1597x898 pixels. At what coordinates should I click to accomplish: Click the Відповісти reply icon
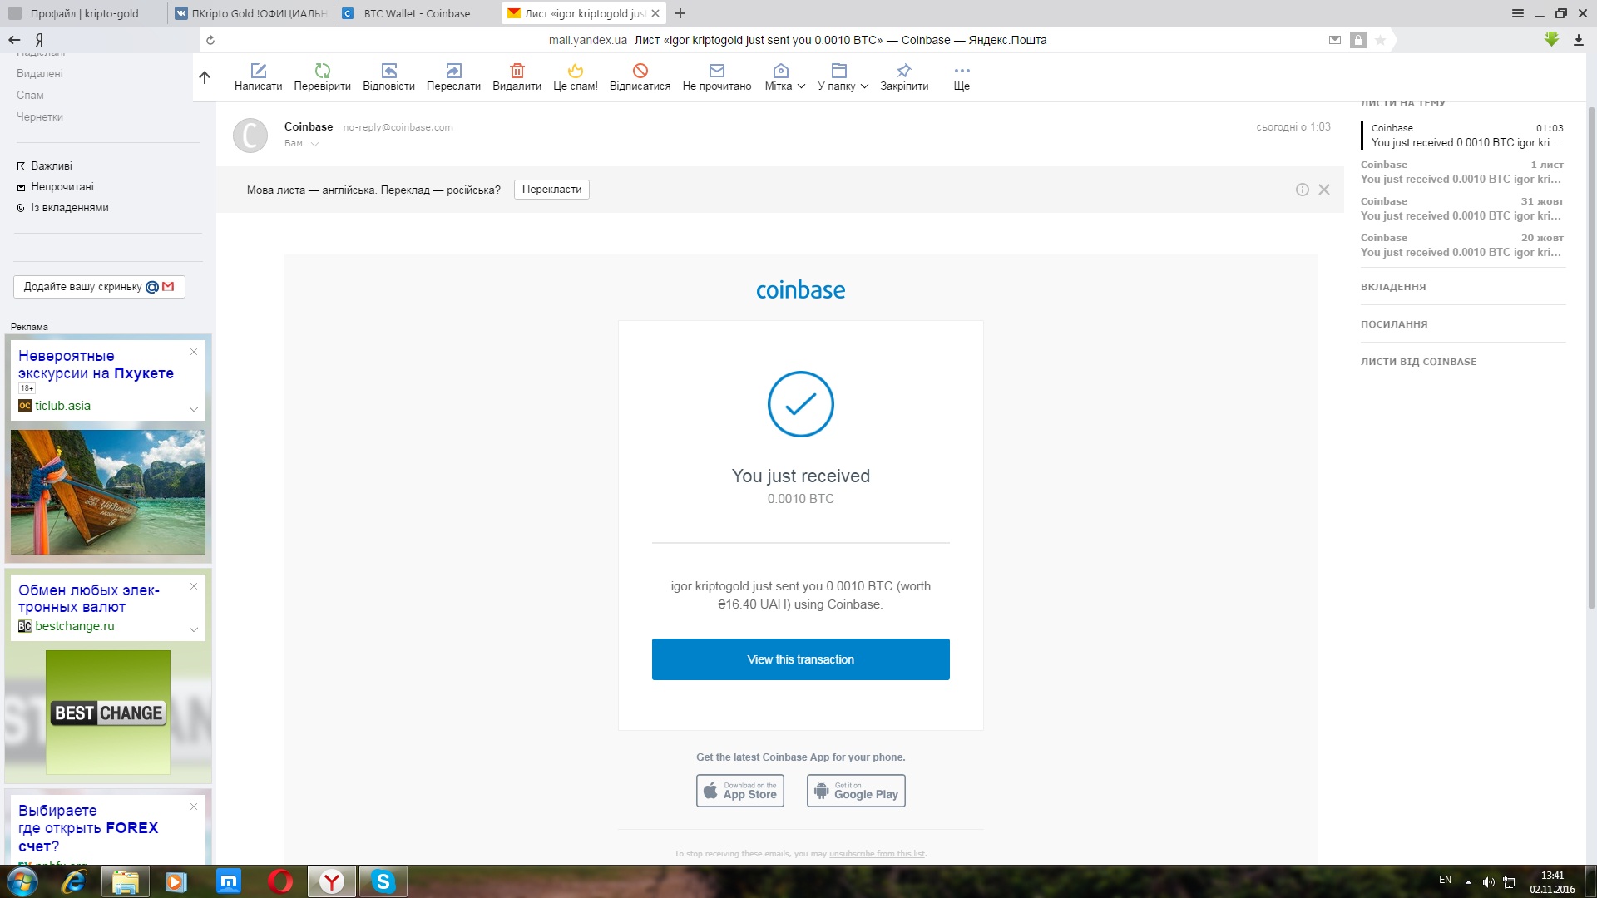[388, 72]
